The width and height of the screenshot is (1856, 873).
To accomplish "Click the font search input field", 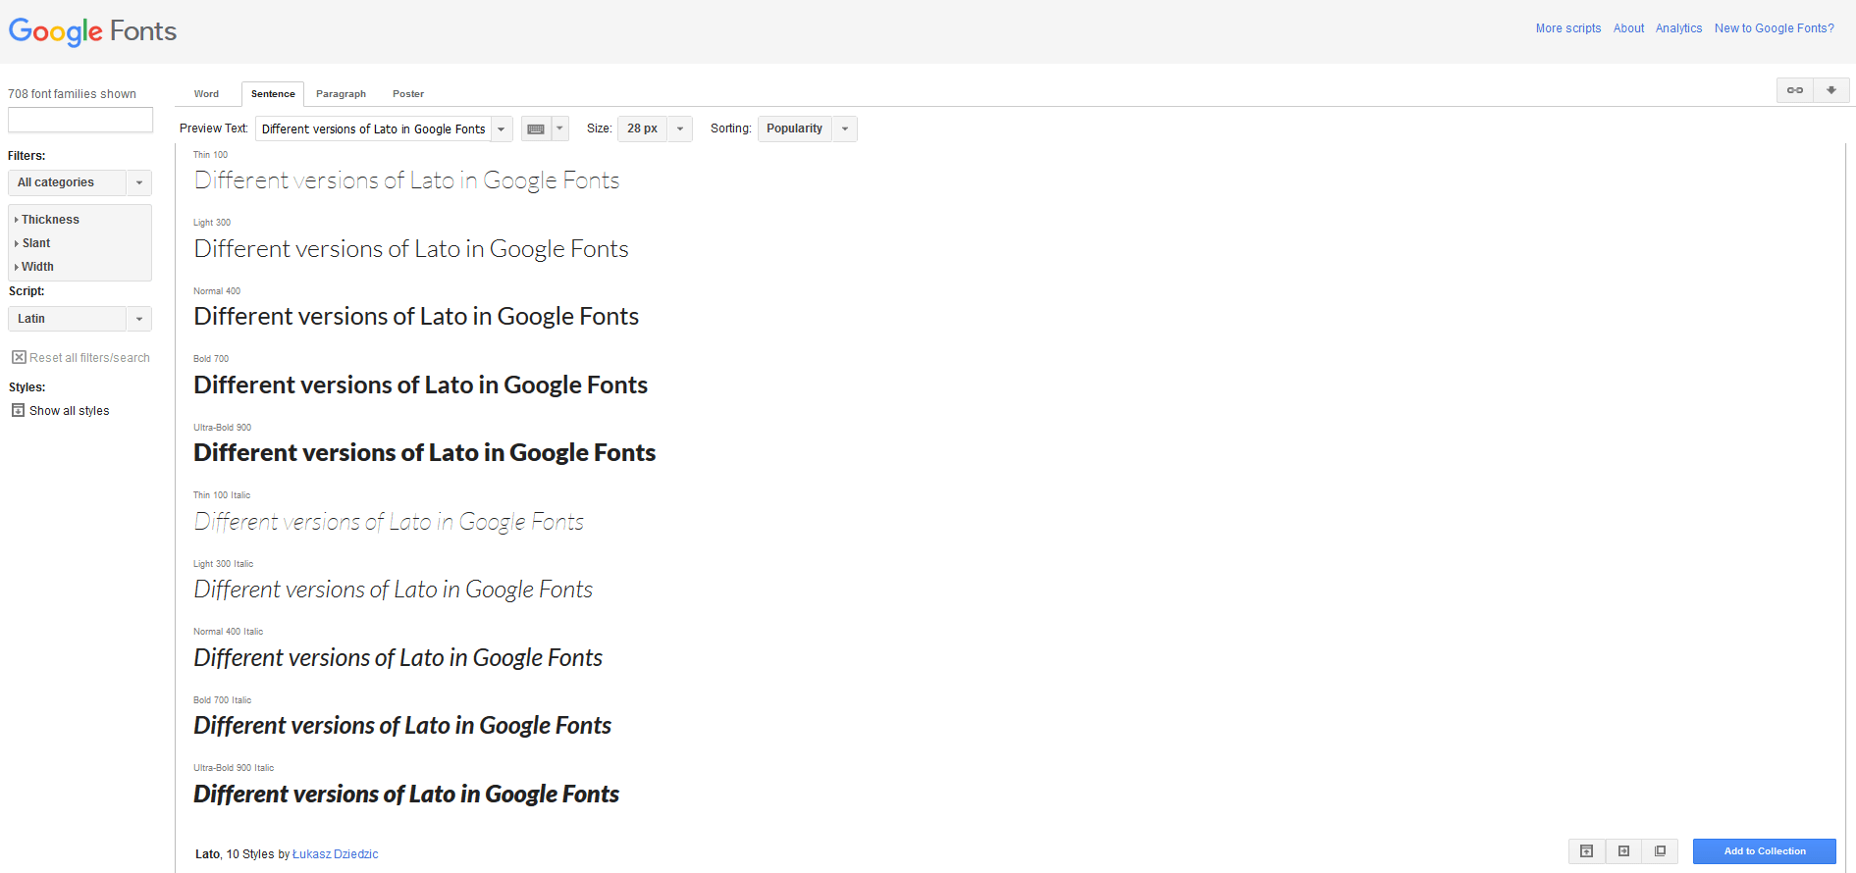I will 80,120.
